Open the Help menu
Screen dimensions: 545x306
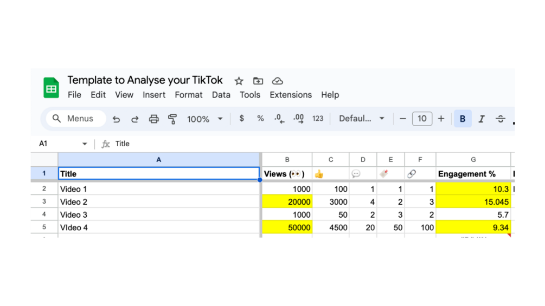(330, 95)
